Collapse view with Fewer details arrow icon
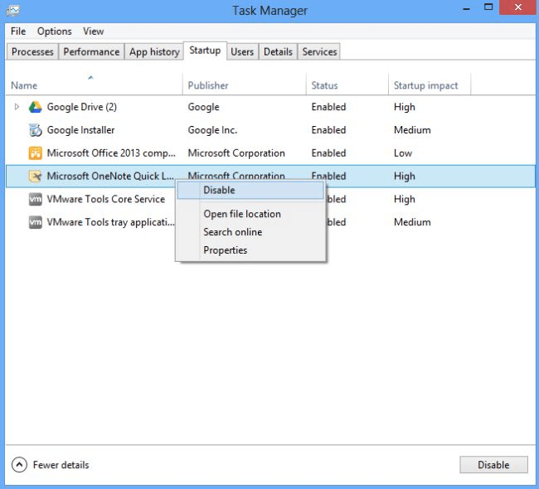This screenshot has width=539, height=489. [x=19, y=465]
